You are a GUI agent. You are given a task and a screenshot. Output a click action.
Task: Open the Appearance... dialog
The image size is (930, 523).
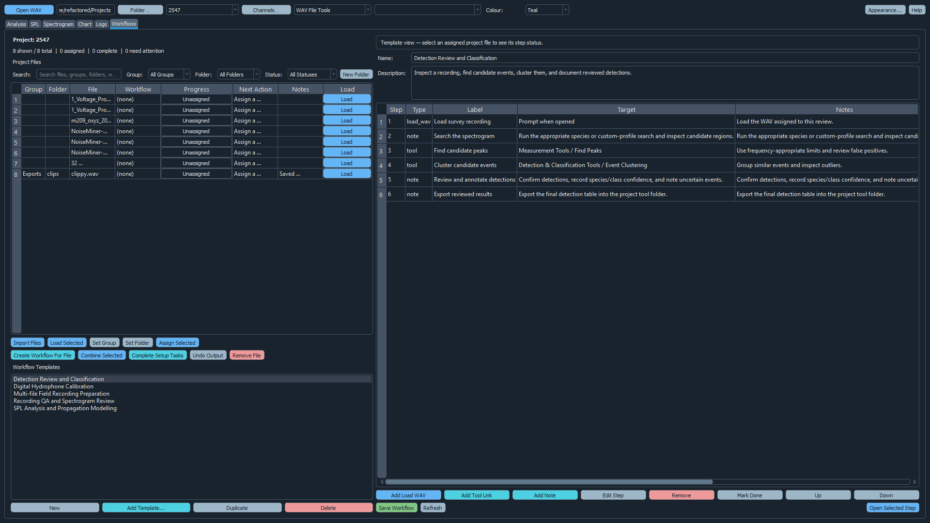(885, 10)
